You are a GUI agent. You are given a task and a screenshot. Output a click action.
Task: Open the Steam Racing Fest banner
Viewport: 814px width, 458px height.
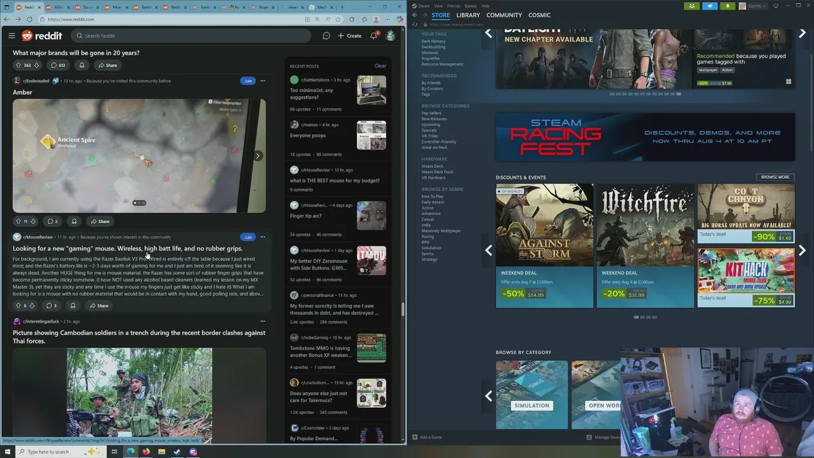coord(645,137)
